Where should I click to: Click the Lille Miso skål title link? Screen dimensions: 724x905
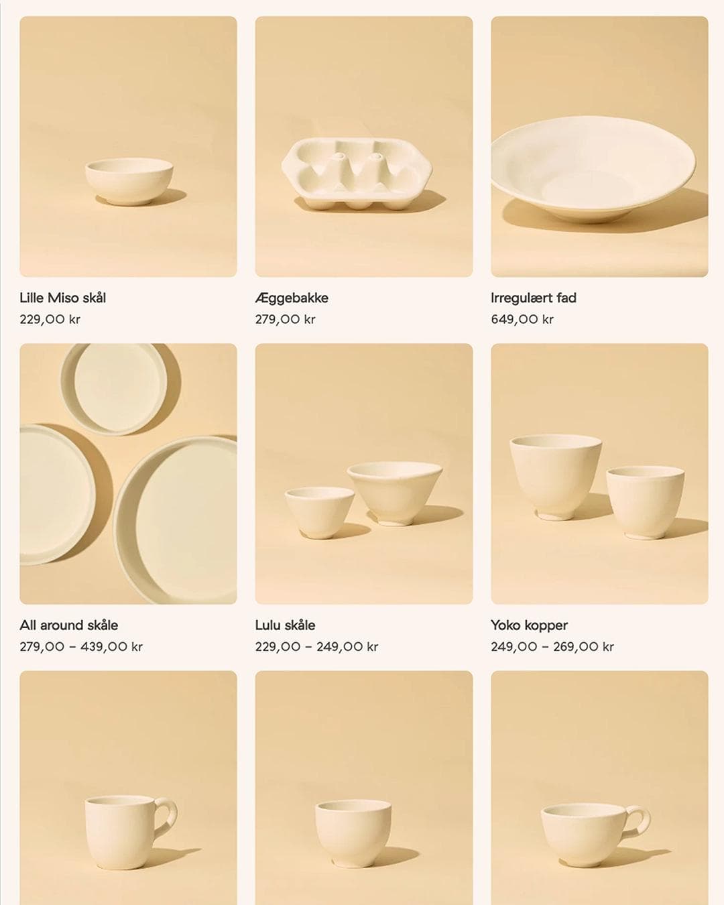[63, 298]
